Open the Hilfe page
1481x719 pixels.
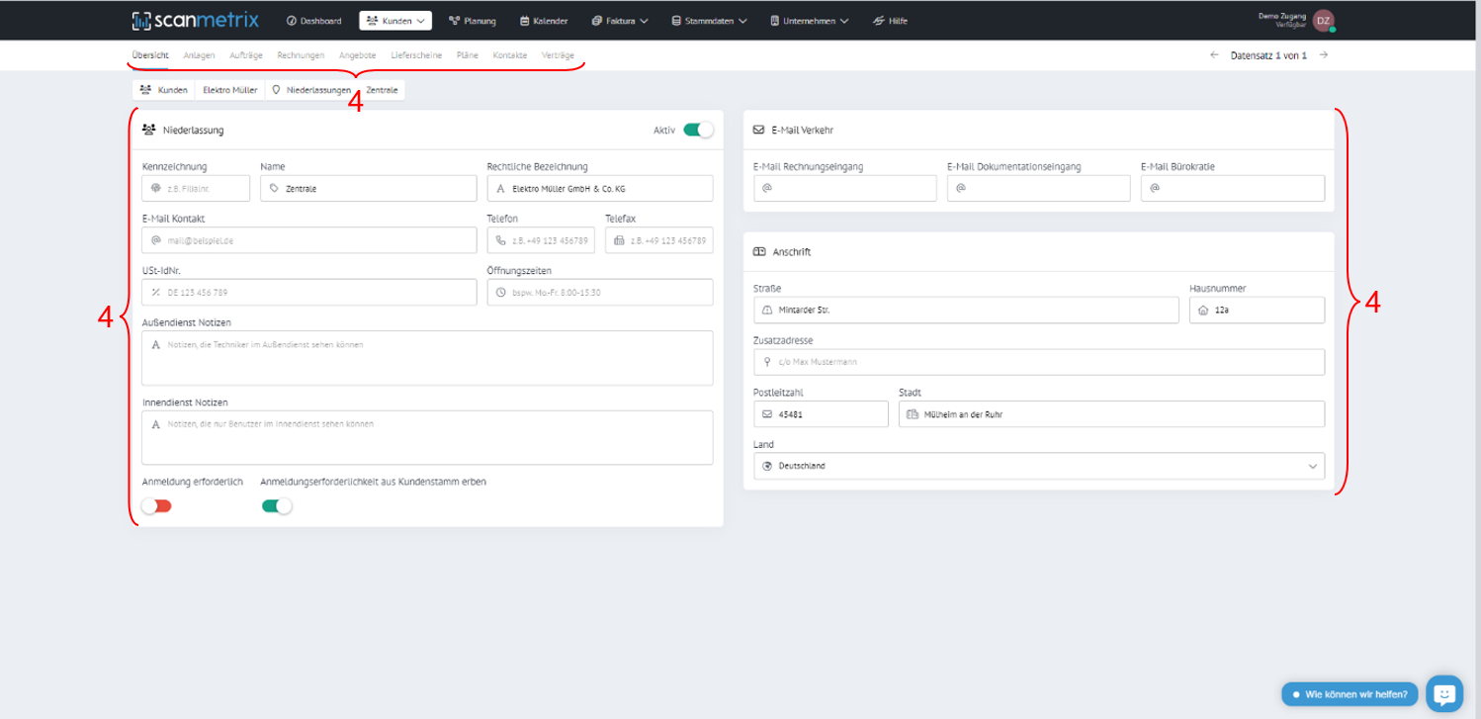coord(891,21)
